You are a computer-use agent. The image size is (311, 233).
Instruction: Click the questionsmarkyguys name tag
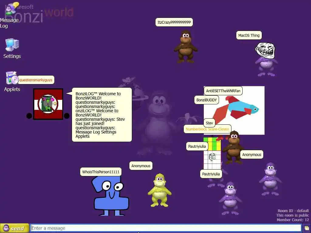point(36,80)
